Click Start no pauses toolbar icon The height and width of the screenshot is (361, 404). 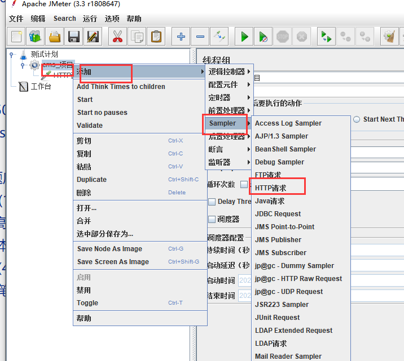coord(263,37)
